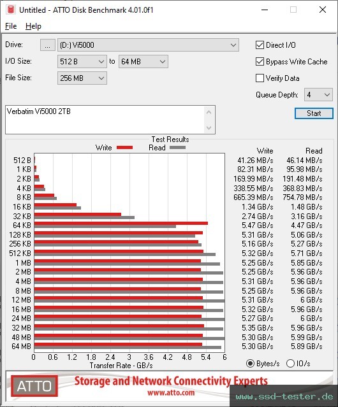Screen dimensions: 338x407
Task: Click the 2 KB write value 169.99 MB/s
Action: click(x=253, y=179)
